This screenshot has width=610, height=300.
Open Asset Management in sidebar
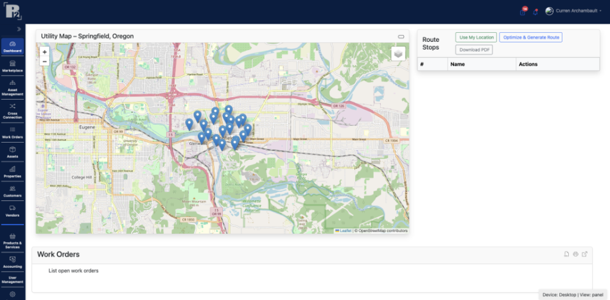(x=12, y=88)
